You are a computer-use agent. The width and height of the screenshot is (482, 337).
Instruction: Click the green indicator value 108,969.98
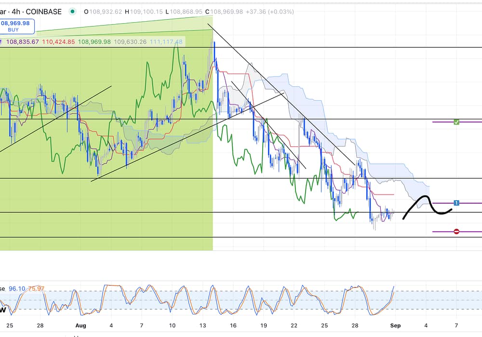[94, 42]
